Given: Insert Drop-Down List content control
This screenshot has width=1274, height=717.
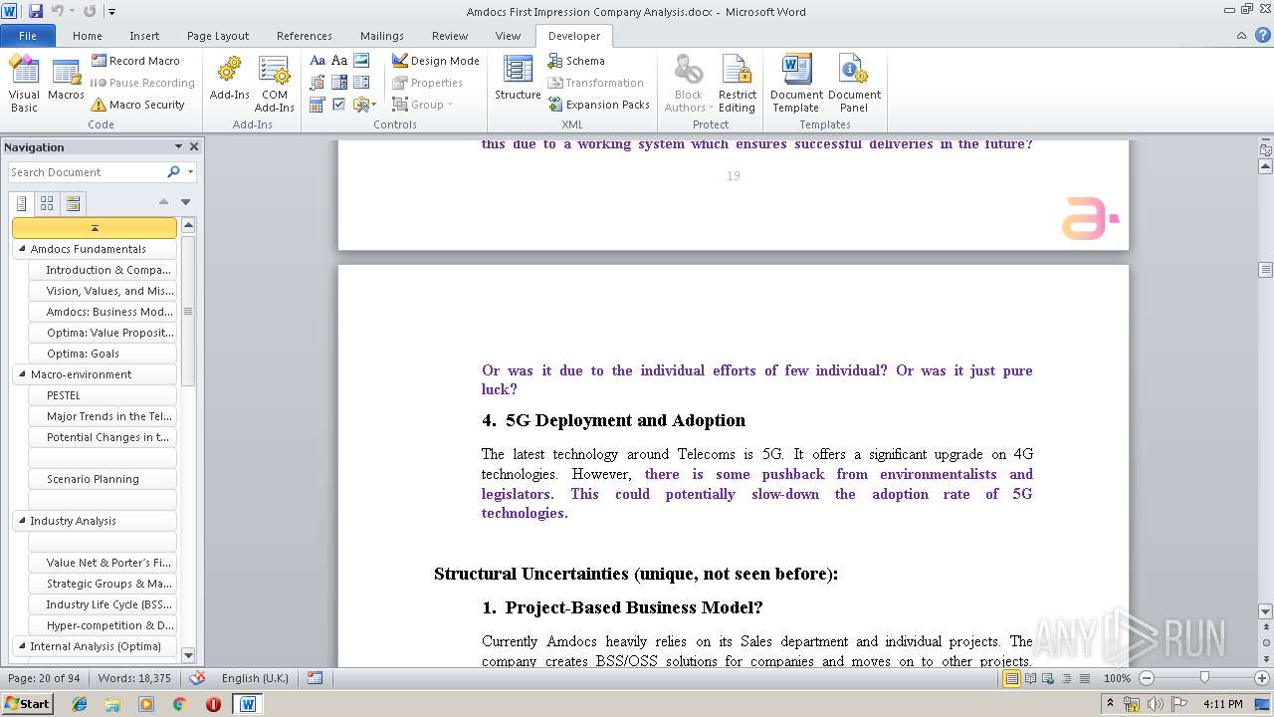Looking at the screenshot, I should pyautogui.click(x=361, y=83).
